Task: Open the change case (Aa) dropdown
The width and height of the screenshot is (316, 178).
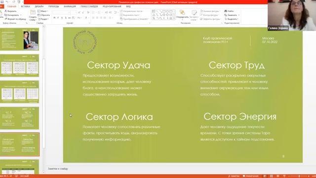Action: (x=79, y=18)
